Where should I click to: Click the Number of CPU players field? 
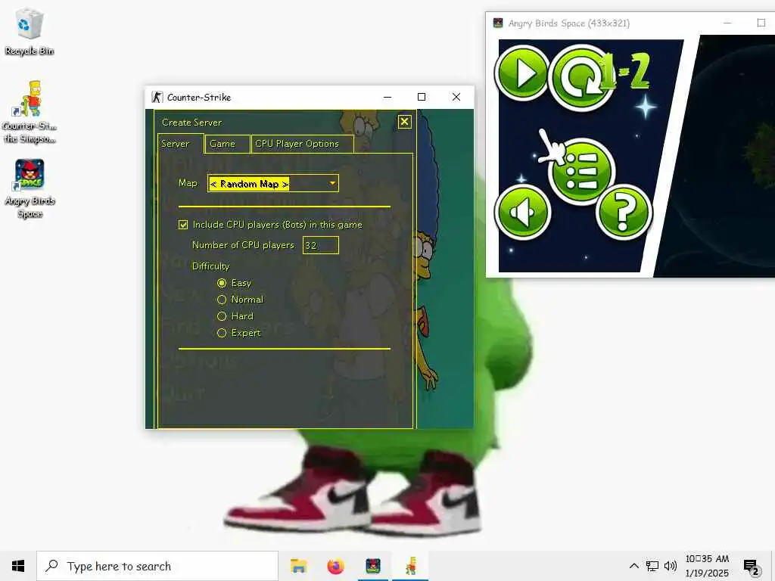(x=320, y=245)
